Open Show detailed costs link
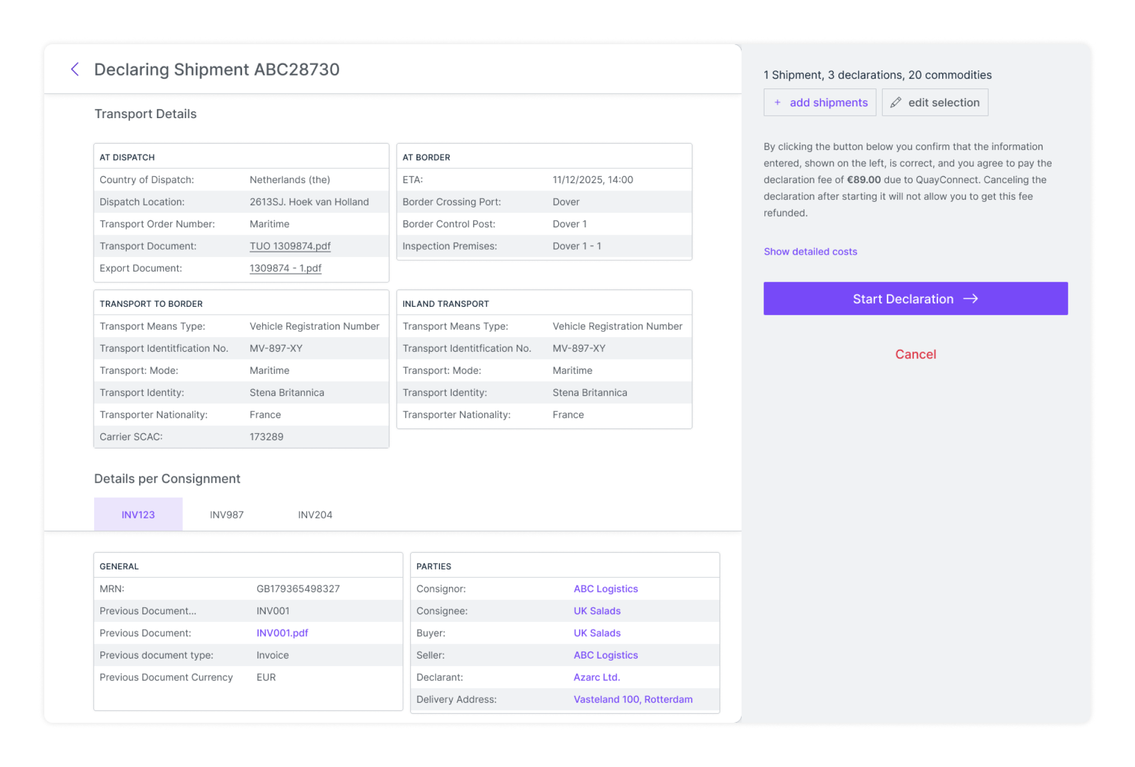The height and width of the screenshot is (767, 1135). [810, 252]
